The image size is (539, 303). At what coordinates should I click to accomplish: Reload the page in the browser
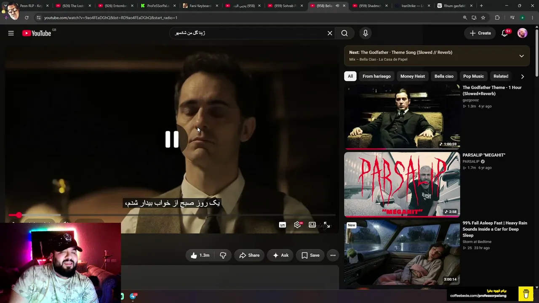pos(27,18)
